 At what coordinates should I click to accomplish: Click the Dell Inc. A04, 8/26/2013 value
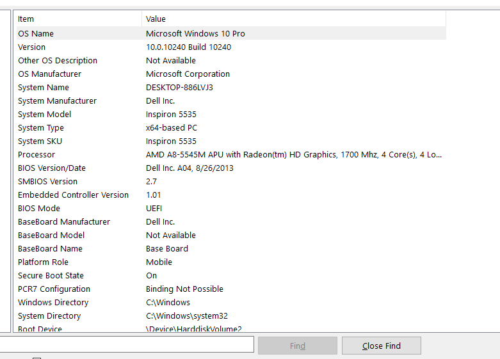190,168
